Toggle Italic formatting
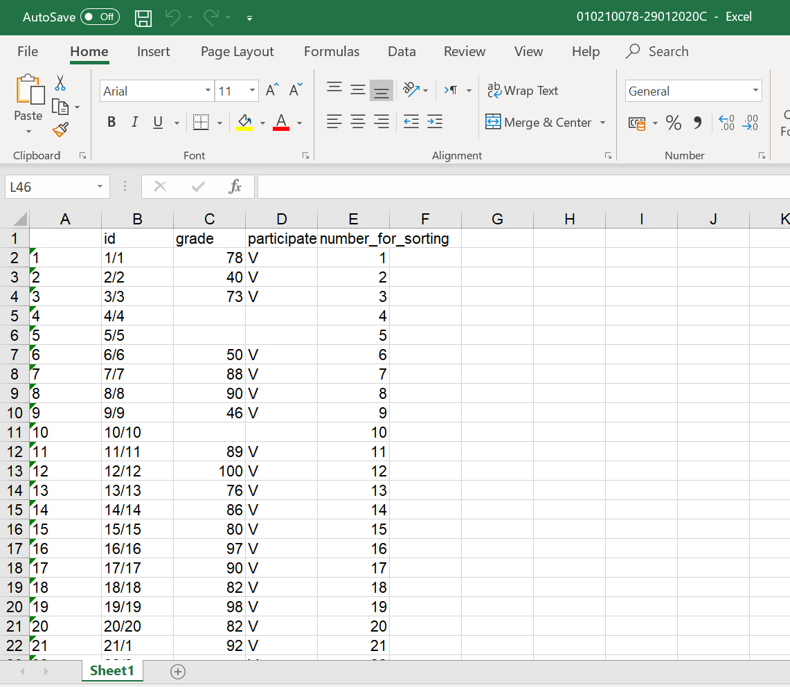 click(x=134, y=122)
